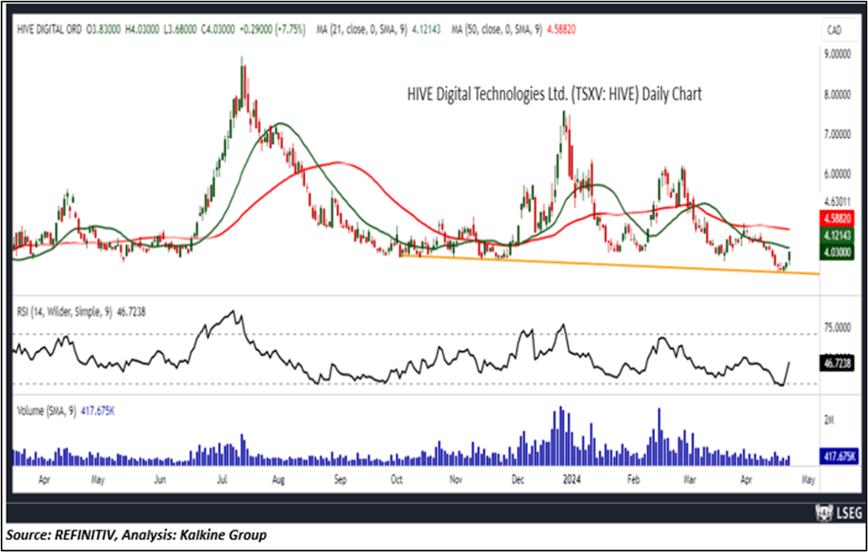The height and width of the screenshot is (552, 868).
Task: Click the LSEG logo
Action: [x=839, y=512]
